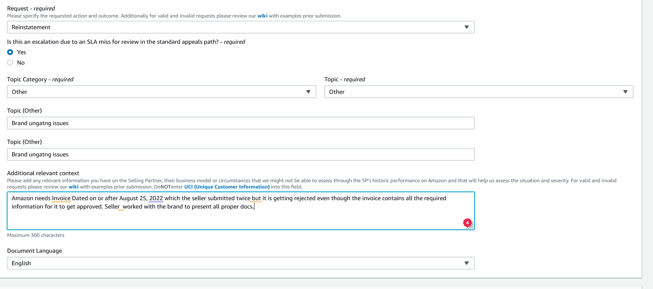Open the Request dropdown showing Reinstatement
The image size is (653, 289).
(241, 27)
